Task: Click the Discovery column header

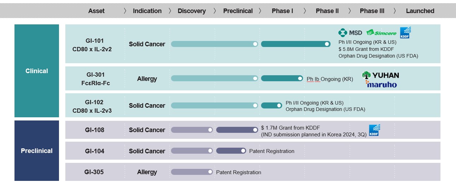Action: point(191,11)
